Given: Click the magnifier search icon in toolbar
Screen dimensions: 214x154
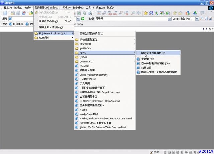Looking at the screenshot, I should (133, 13).
